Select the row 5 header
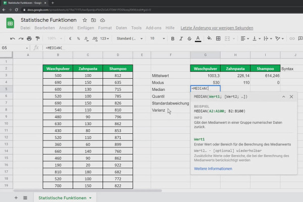 click(x=6, y=89)
